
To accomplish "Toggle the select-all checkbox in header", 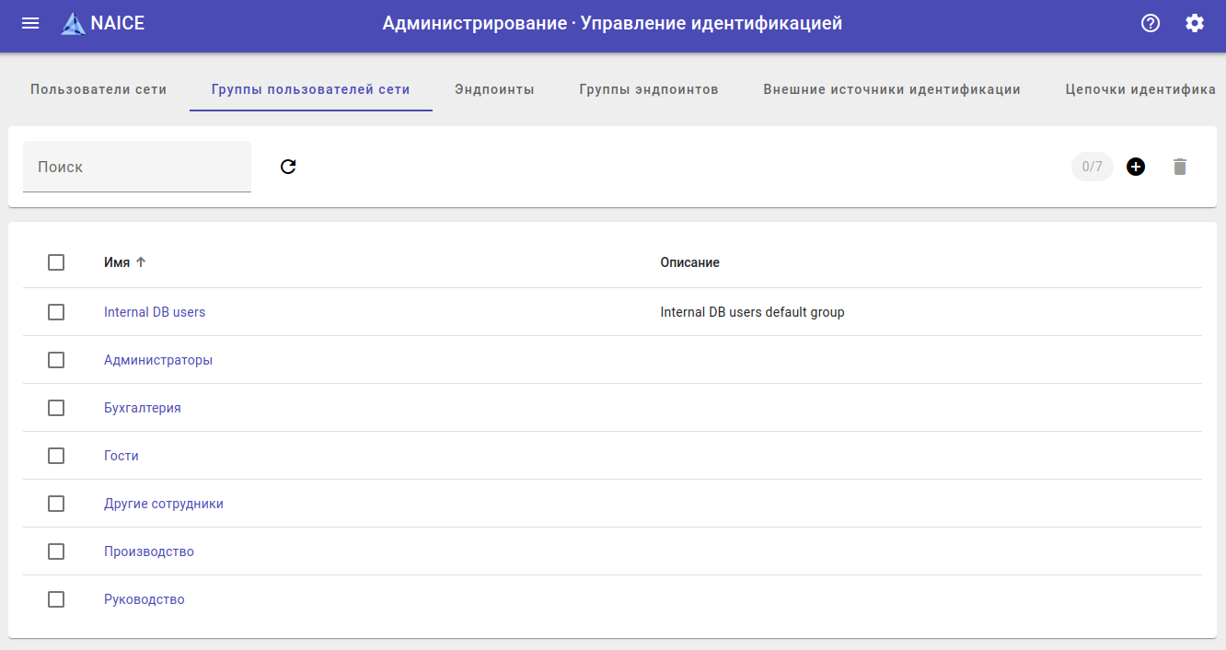I will click(x=56, y=262).
